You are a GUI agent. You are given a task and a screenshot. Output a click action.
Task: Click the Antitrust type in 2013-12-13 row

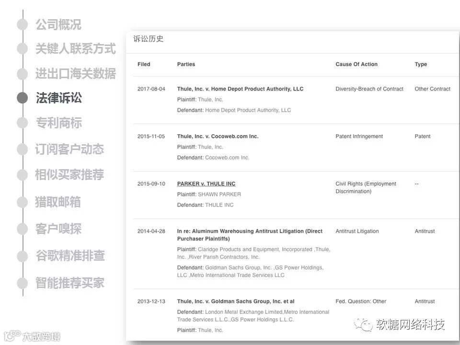(x=425, y=301)
